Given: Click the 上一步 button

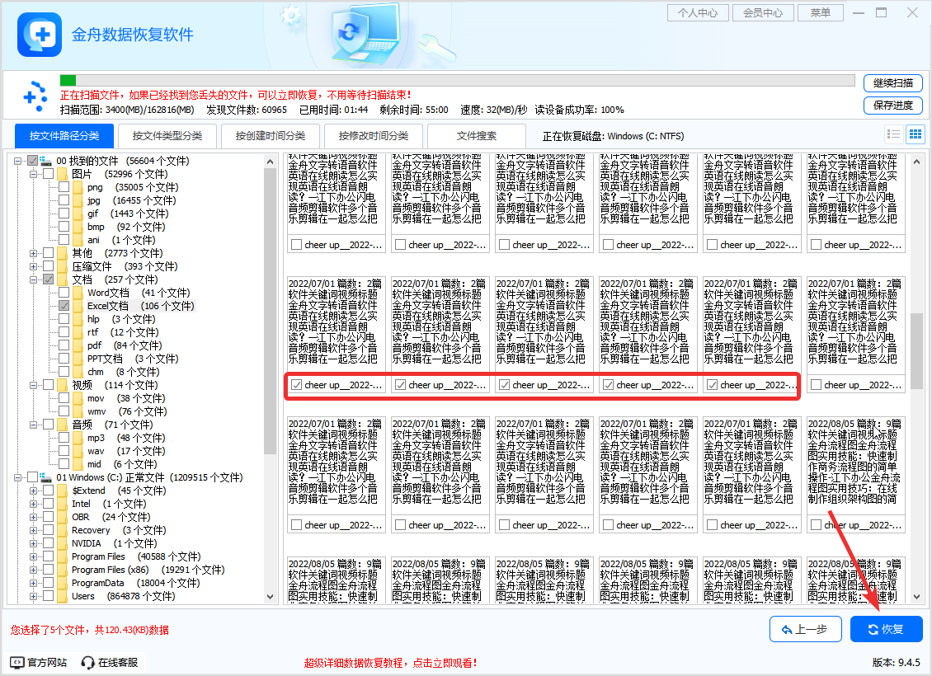Looking at the screenshot, I should [805, 629].
